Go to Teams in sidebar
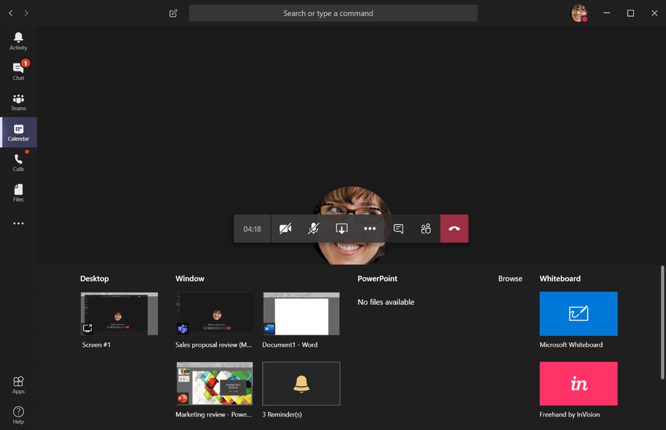Screen dimensions: 666x430 (x=18, y=102)
